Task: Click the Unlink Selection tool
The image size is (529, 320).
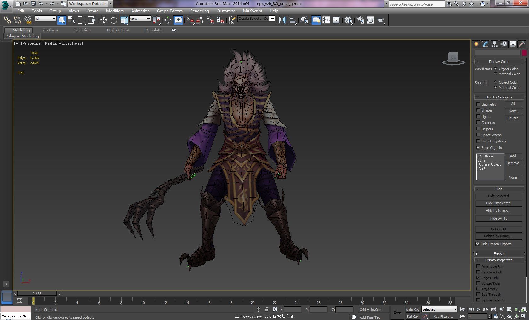Action: 17,20
